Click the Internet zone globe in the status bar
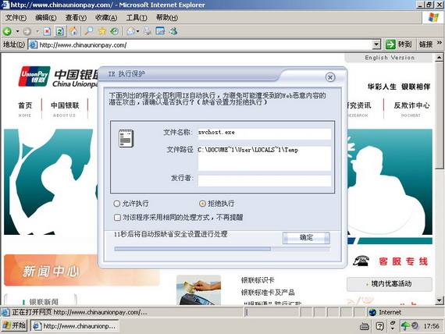445x334 pixels. [x=372, y=312]
